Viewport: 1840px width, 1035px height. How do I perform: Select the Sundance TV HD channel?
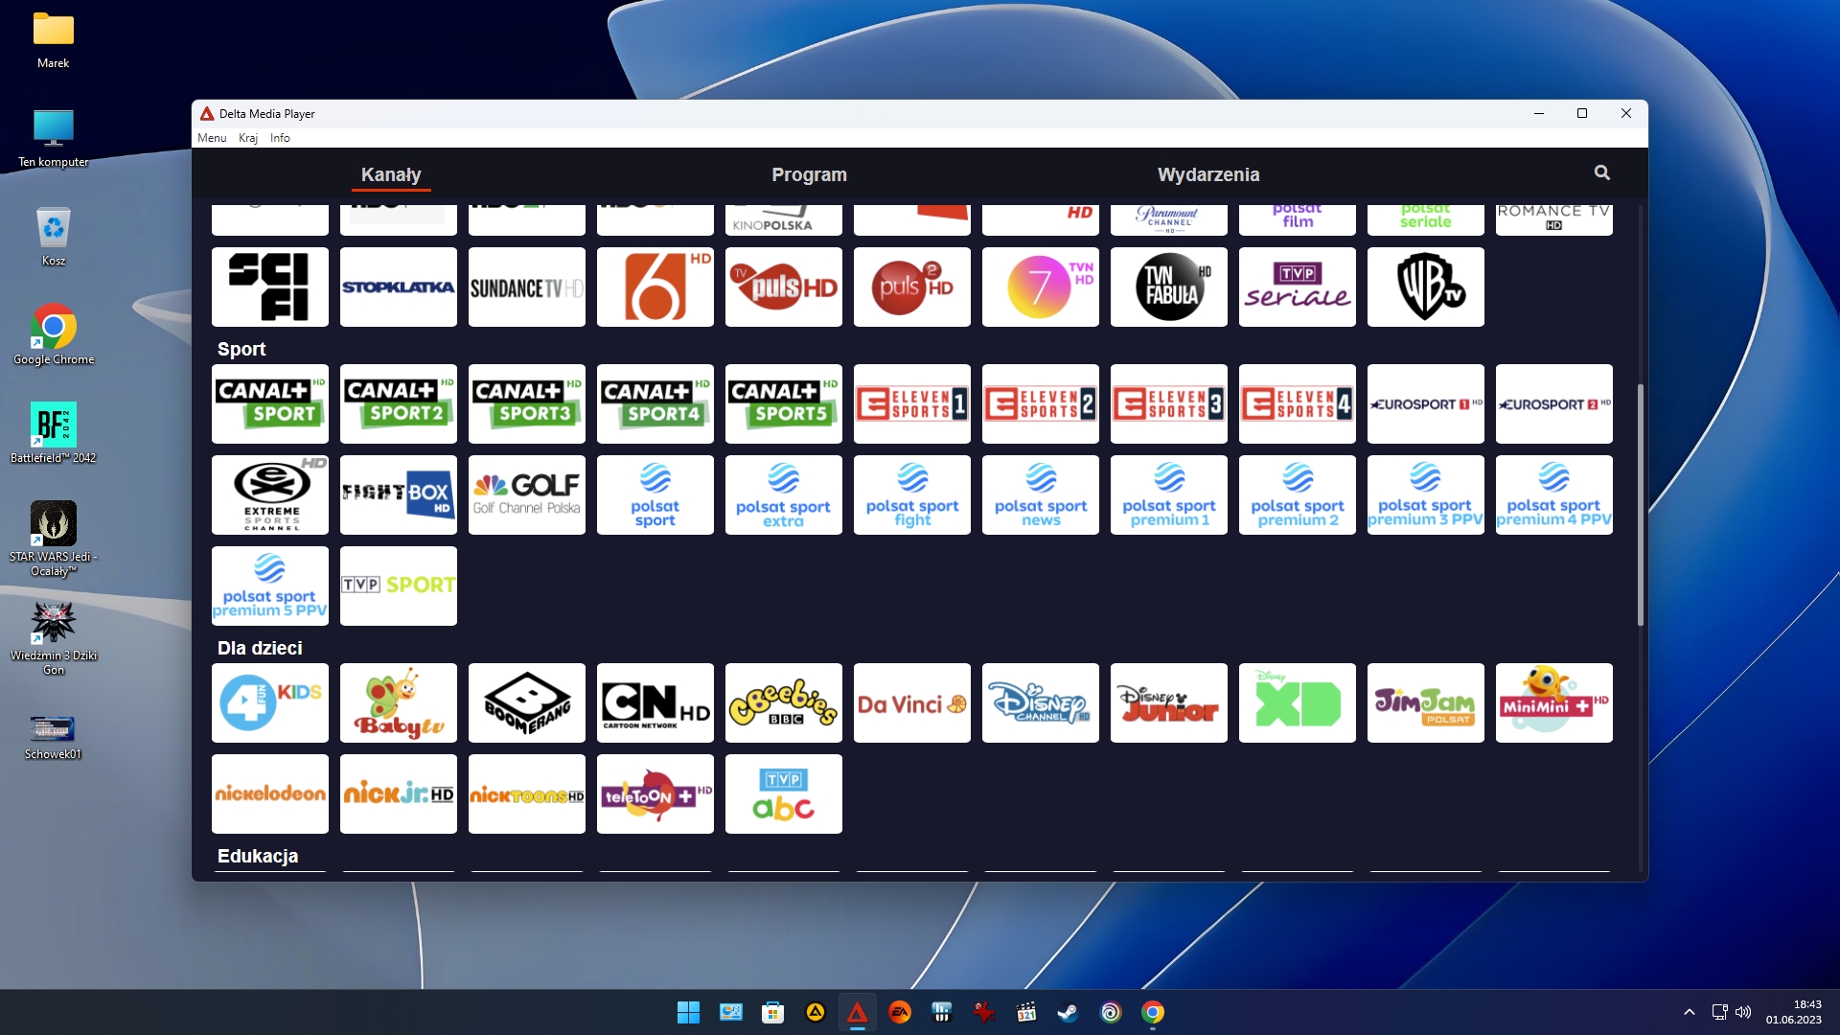click(x=527, y=287)
